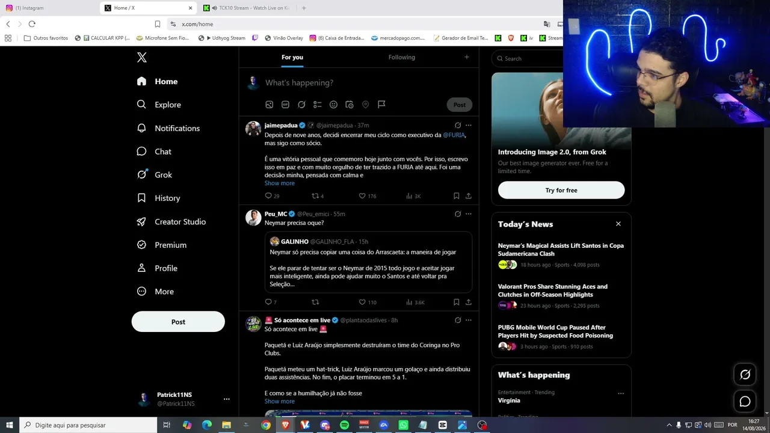Add a photo to the new post

[269, 105]
